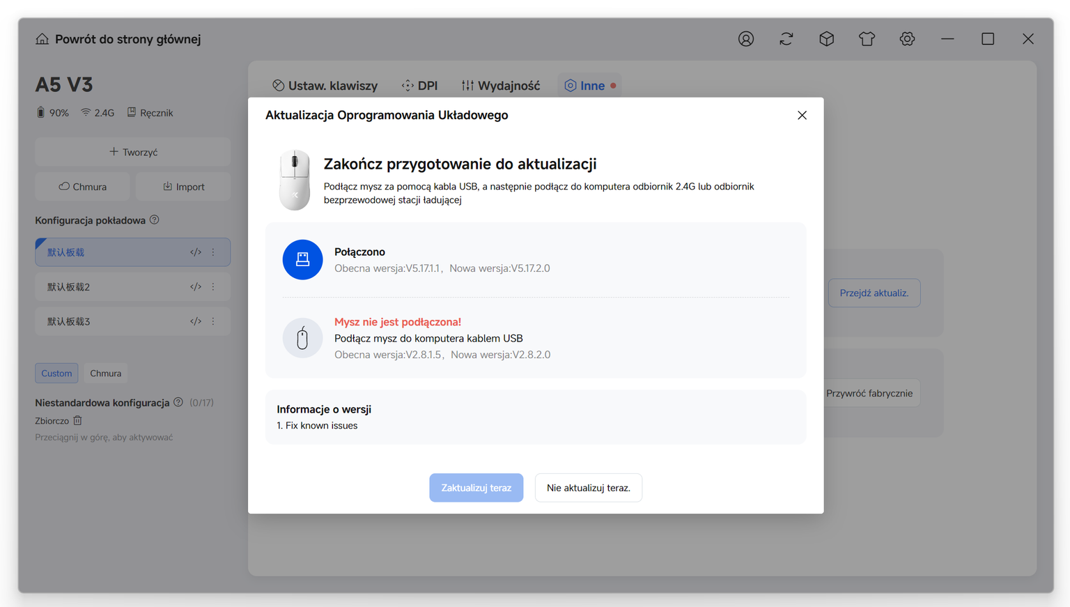Image resolution: width=1070 pixels, height=607 pixels.
Task: Show help for Konfiguracja pokładowa
Action: tap(155, 220)
